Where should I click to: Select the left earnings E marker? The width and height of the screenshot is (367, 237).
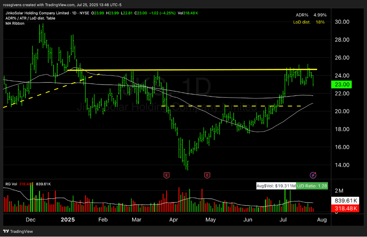167,175
